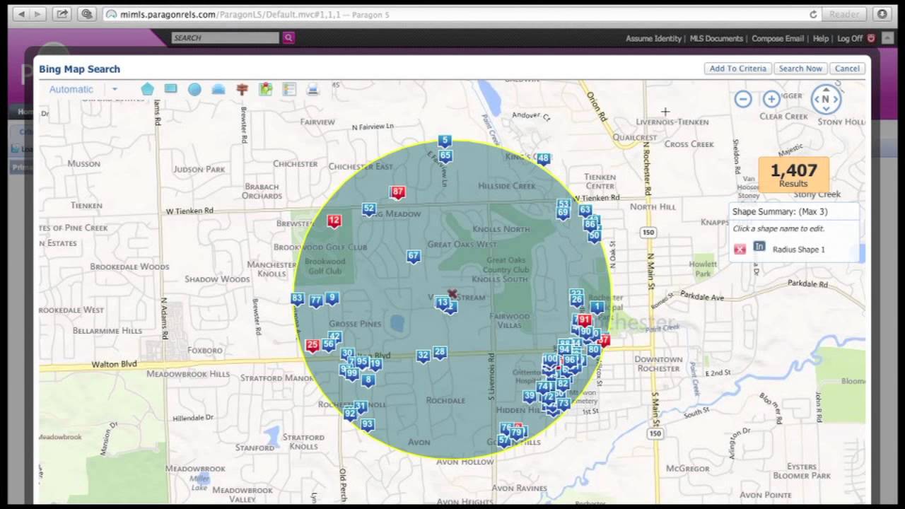Click blue listing marker 56
905x509 pixels.
click(x=329, y=345)
